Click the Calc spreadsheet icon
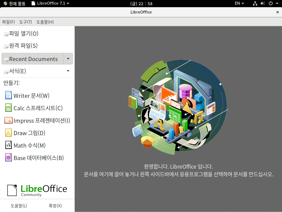Screen dimensions: 282x212 pyautogui.click(x=9, y=108)
